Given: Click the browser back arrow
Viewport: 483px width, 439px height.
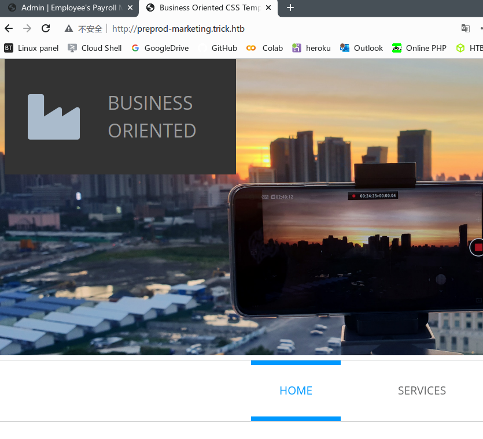Looking at the screenshot, I should (x=9, y=29).
